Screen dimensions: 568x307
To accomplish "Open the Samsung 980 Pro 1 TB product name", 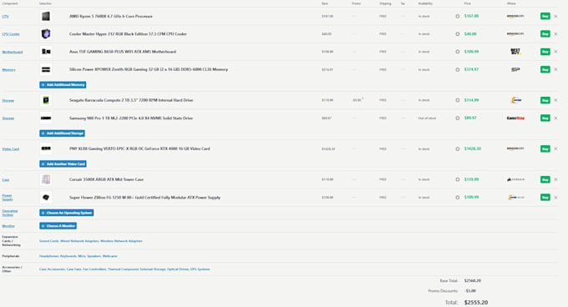I will click(131, 118).
